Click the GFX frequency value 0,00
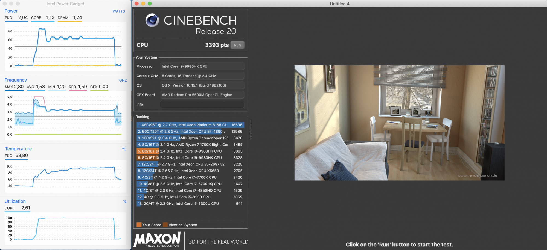Screen dimensions: 547x250 coord(104,87)
